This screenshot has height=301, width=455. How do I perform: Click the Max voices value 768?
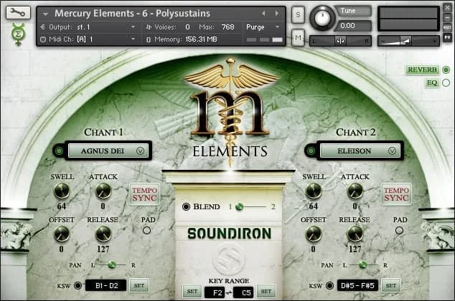[227, 27]
